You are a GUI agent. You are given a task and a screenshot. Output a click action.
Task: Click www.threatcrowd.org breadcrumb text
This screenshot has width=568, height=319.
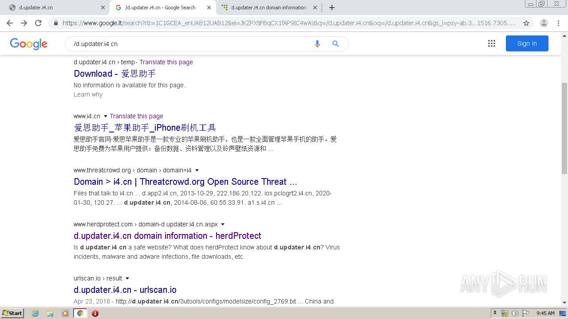pos(102,170)
